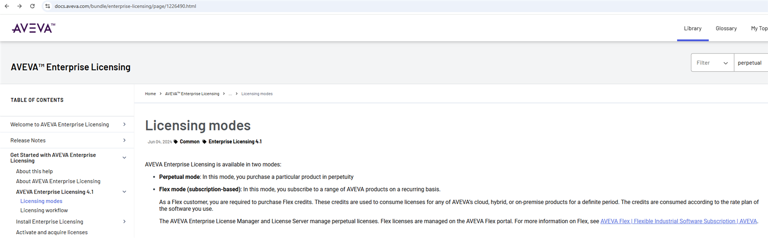Viewport: 768px width, 238px height.
Task: Open Release Notes topic
Action: [x=28, y=141]
